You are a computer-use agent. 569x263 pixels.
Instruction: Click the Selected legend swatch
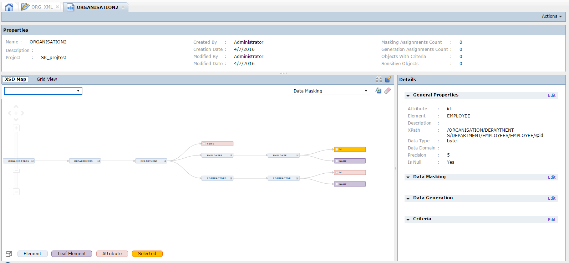click(x=147, y=254)
